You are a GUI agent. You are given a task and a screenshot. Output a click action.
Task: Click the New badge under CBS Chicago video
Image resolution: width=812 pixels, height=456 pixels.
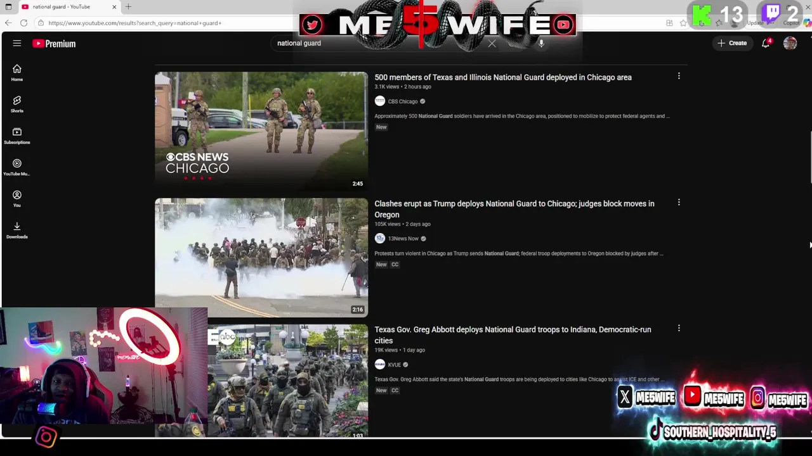381,127
